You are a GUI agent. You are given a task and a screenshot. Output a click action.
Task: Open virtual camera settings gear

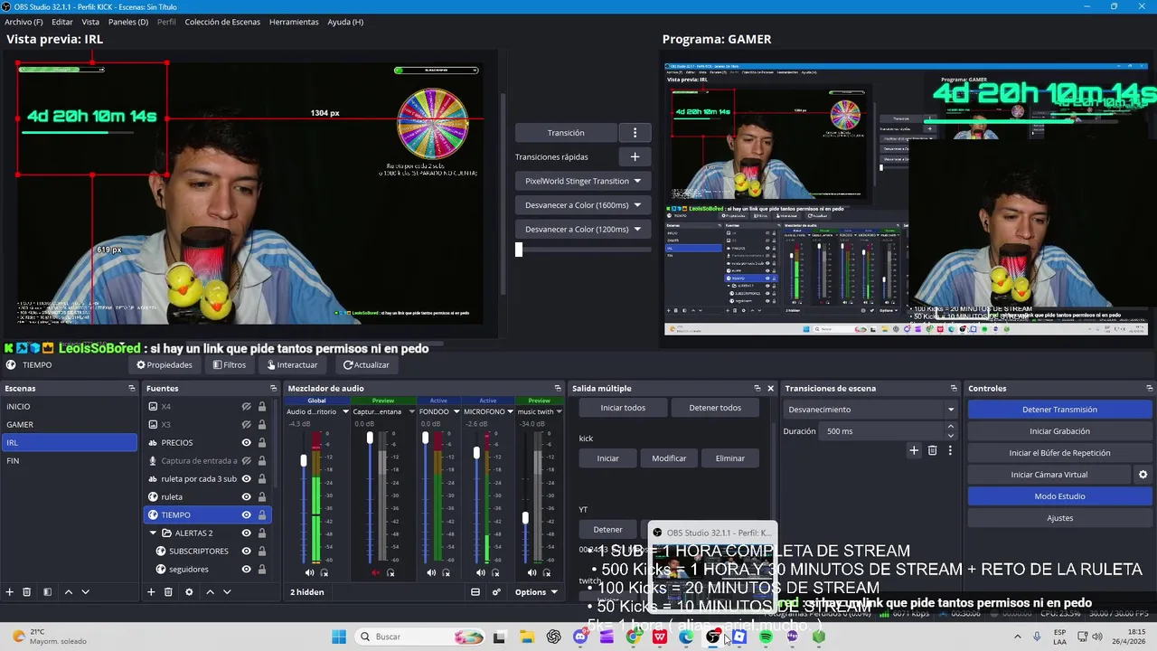(x=1143, y=475)
